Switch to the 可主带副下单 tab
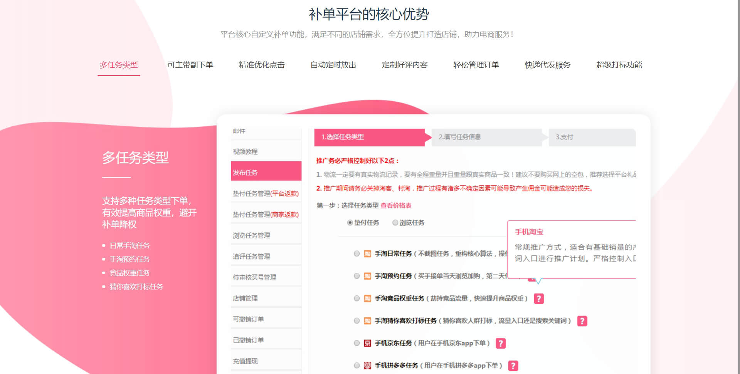 click(190, 65)
